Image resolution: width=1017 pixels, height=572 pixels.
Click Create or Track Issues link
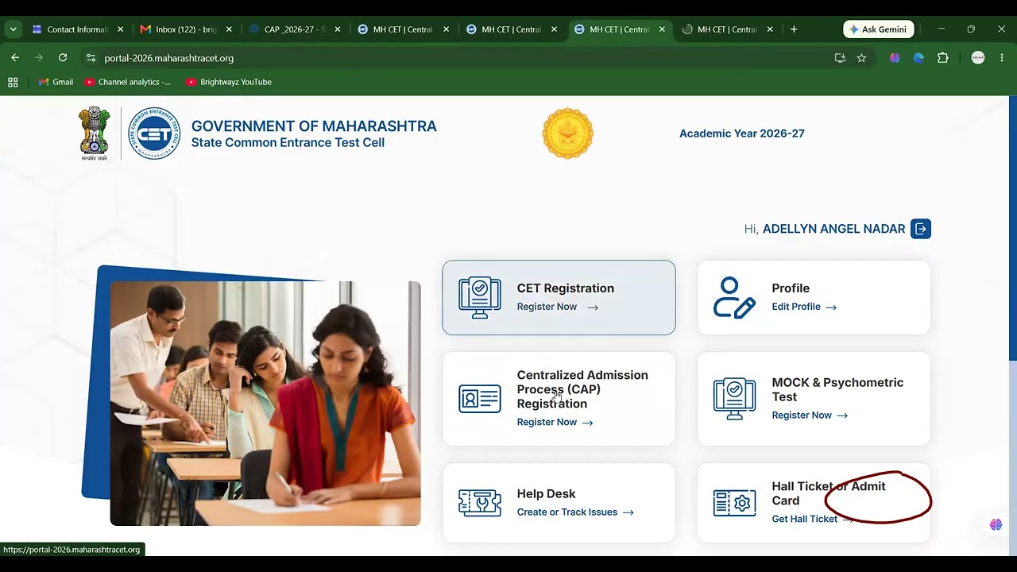pos(575,512)
